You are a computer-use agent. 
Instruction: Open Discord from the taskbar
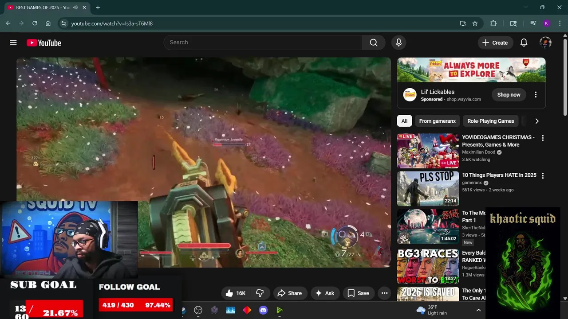click(263, 310)
